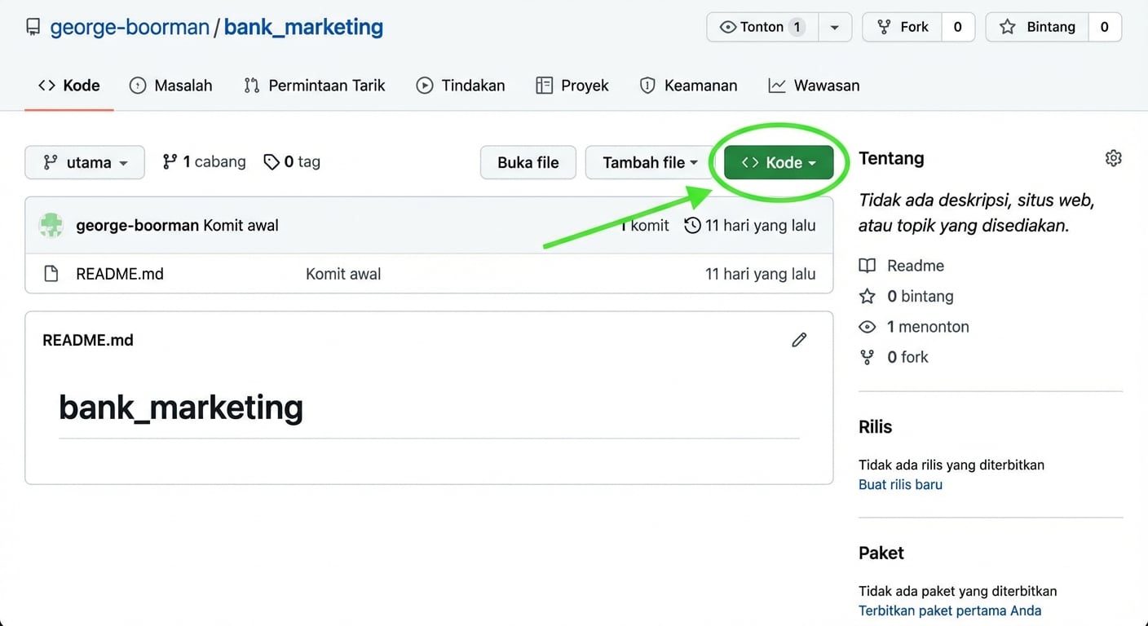This screenshot has width=1148, height=626.
Task: Click 11 hari yang lalu in README.md row
Action: coord(761,274)
